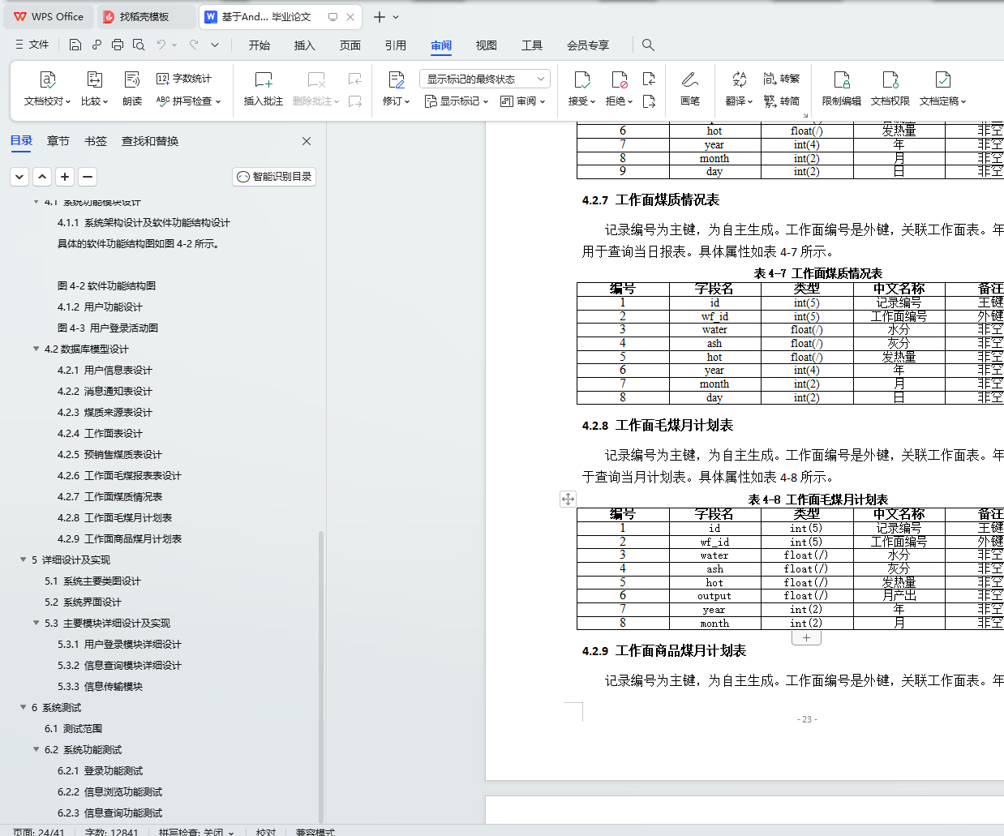
Task: Switch to the 页面 ribbon tab
Action: pyautogui.click(x=350, y=45)
